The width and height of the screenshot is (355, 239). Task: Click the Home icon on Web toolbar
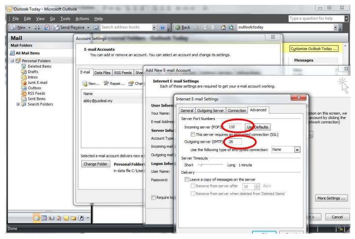click(223, 28)
